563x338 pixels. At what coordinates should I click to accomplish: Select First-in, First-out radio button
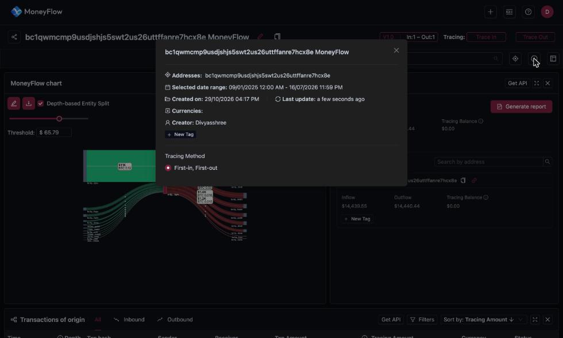pyautogui.click(x=168, y=168)
